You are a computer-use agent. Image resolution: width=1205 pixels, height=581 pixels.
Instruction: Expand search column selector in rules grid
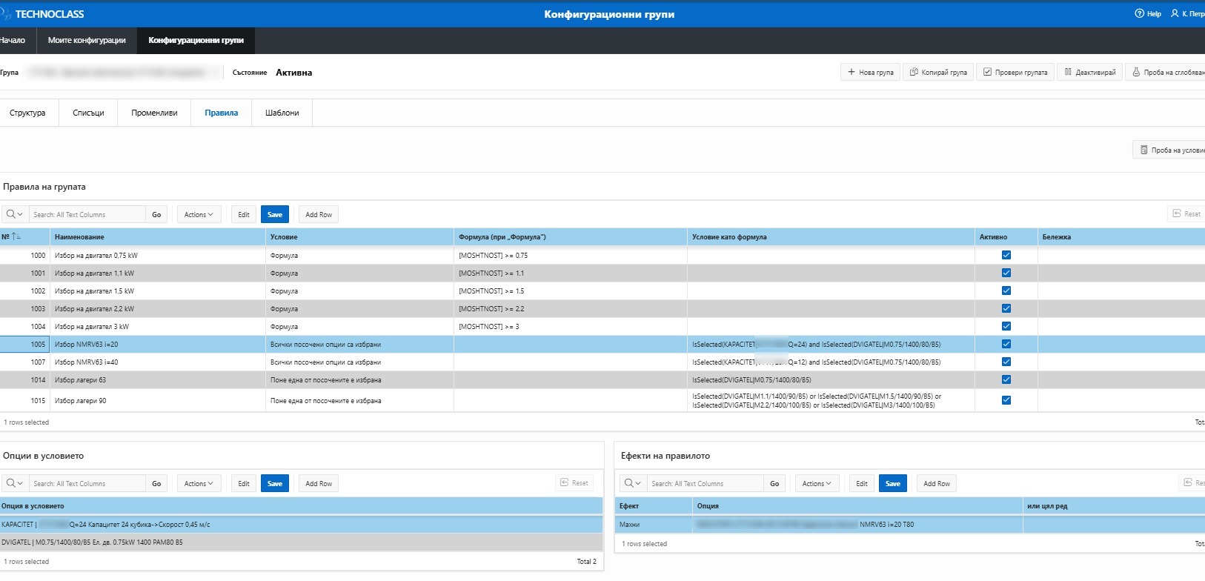click(15, 214)
